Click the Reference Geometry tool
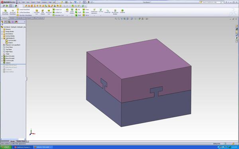Viewport: 239px width, 149px height. click(x=94, y=11)
